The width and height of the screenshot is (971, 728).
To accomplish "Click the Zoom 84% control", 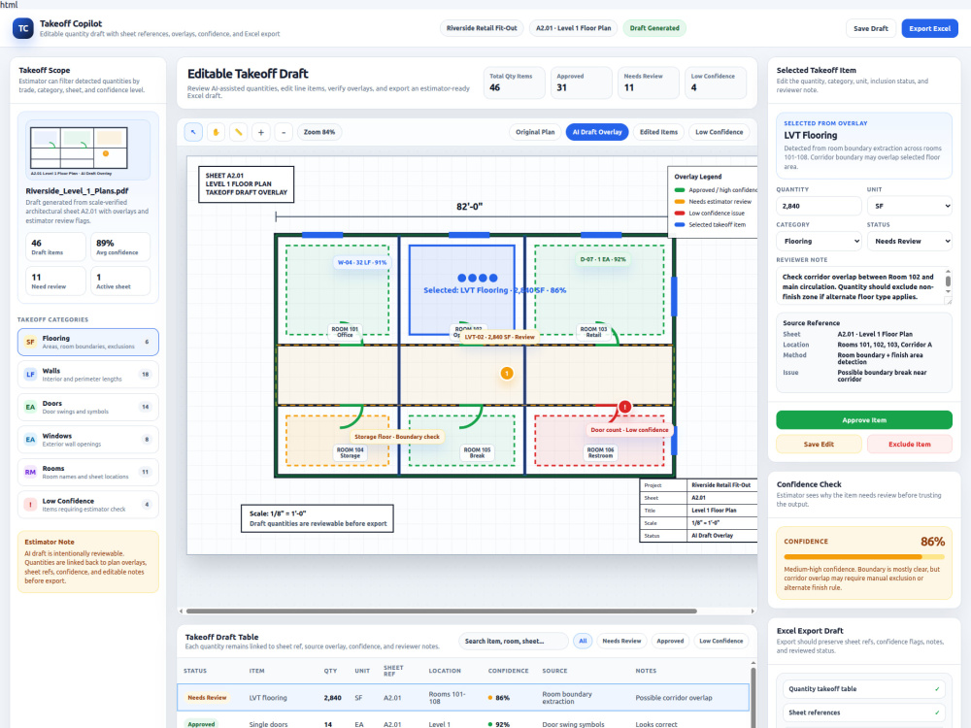I will 319,132.
